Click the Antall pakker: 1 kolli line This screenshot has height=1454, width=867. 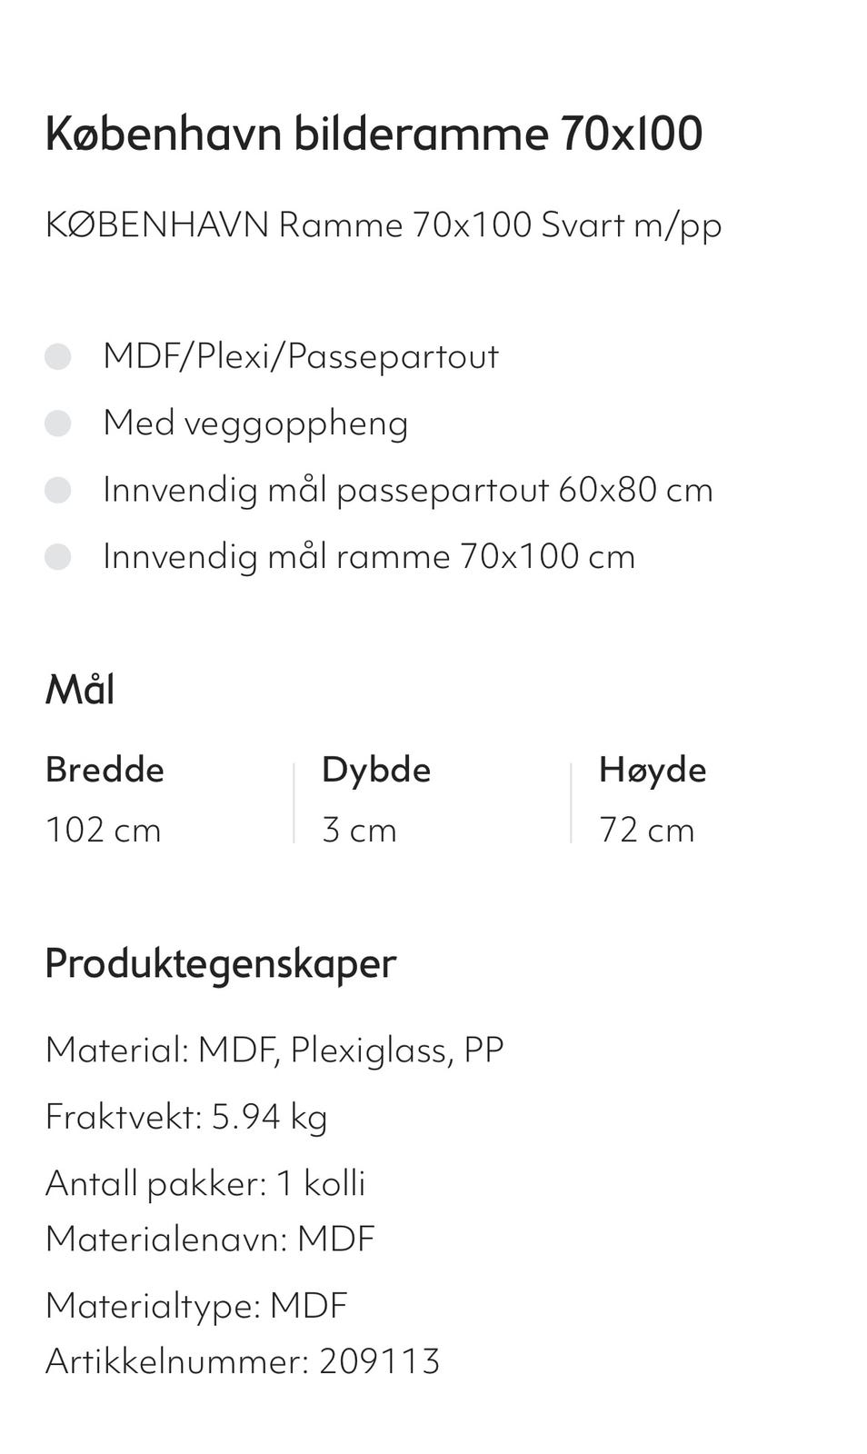point(205,1182)
